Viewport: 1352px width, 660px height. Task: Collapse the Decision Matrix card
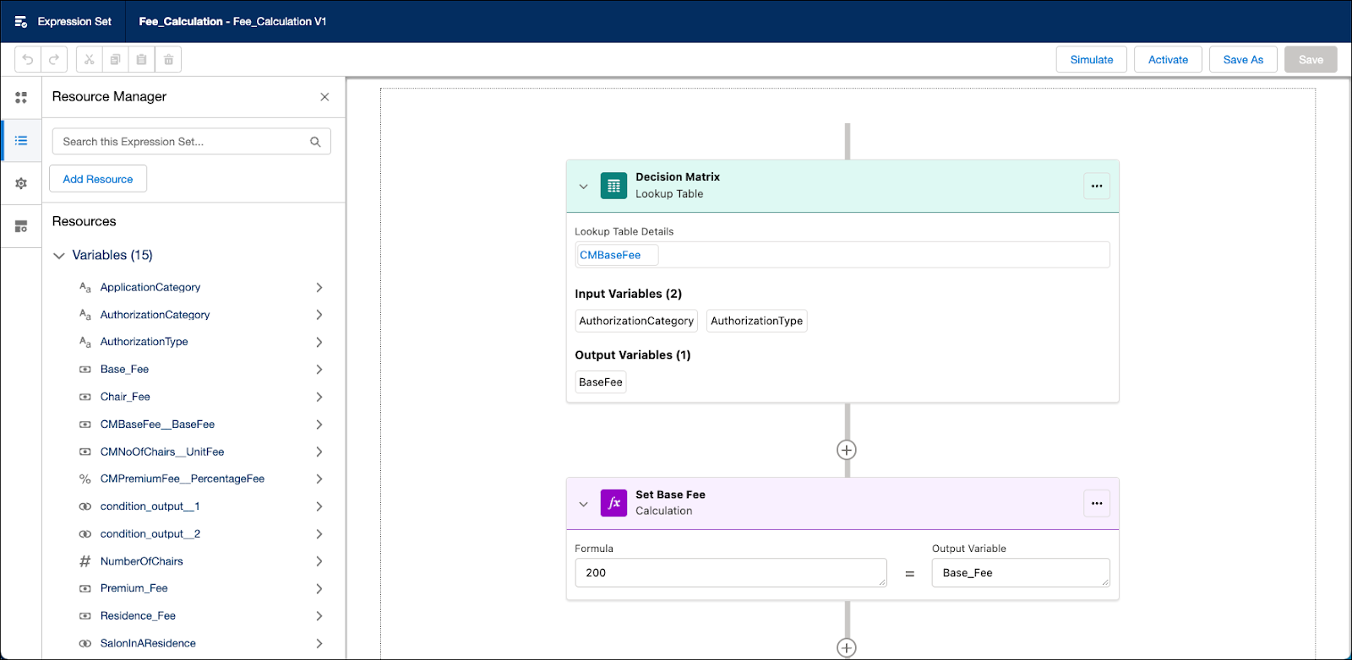pyautogui.click(x=583, y=187)
